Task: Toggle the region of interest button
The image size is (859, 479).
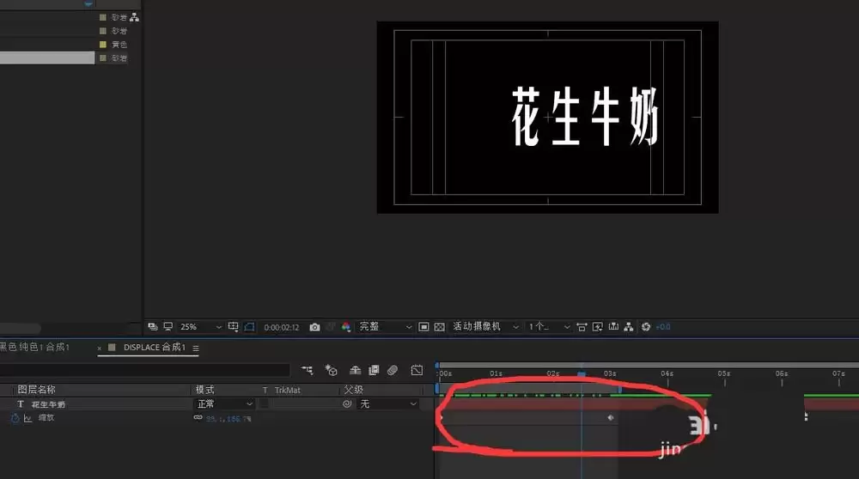Action: [x=423, y=327]
